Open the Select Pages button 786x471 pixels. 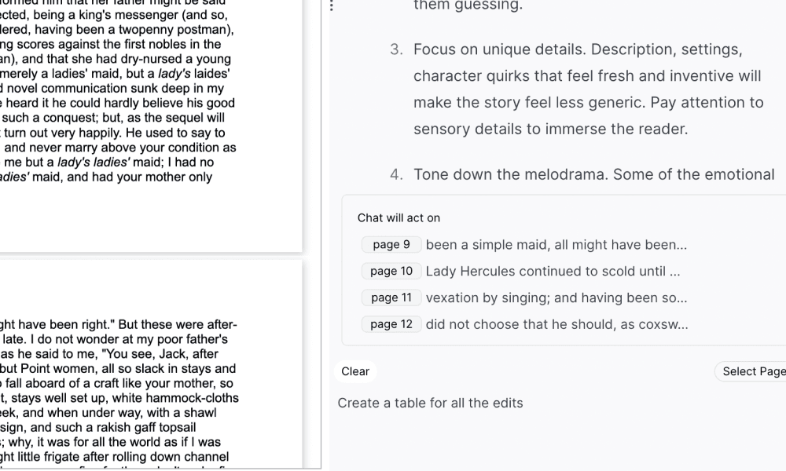tap(752, 372)
